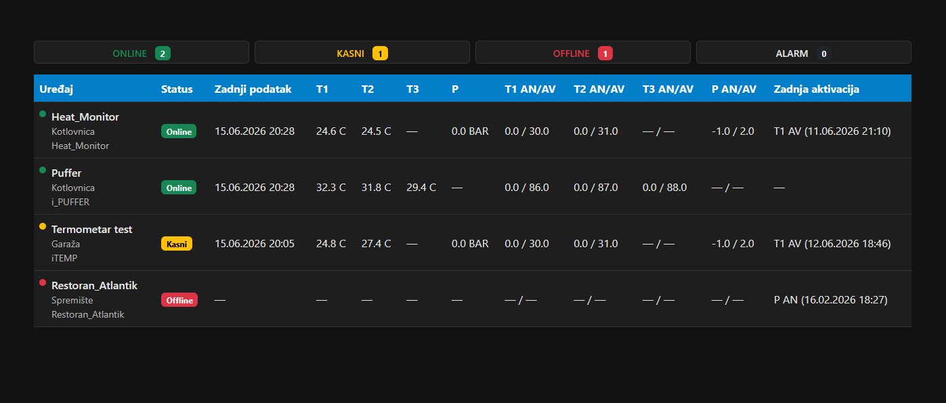The width and height of the screenshot is (946, 403).
Task: Click -1.0 / 2.0 in Termometar test row
Action: coord(733,243)
